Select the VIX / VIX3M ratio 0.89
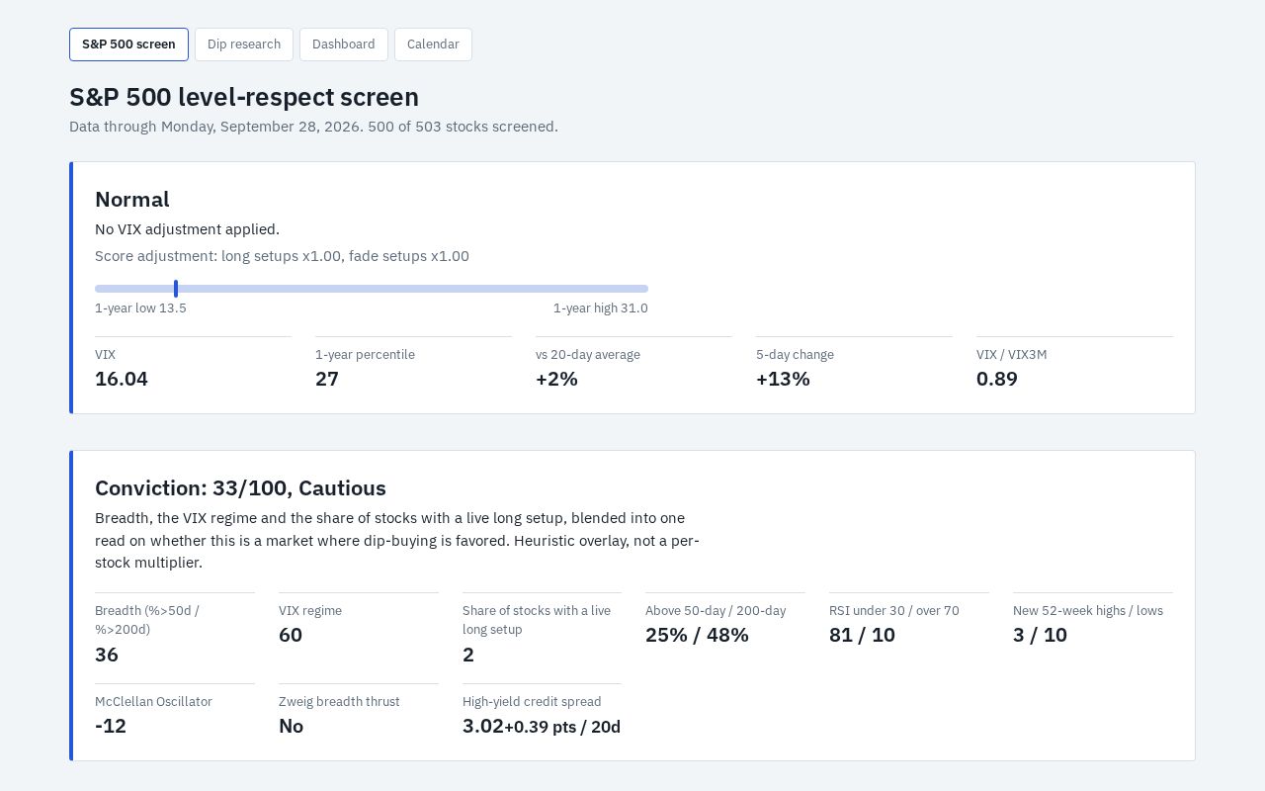Screen dimensions: 1265x791 (x=997, y=379)
